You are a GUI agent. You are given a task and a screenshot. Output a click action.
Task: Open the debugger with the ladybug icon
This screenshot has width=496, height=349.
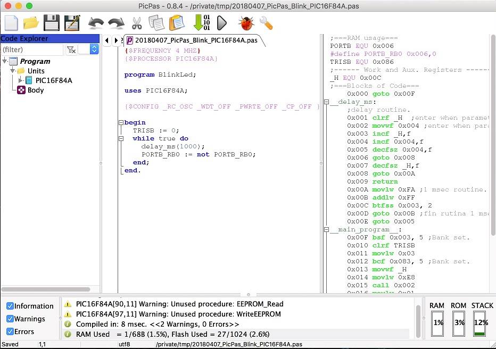247,23
